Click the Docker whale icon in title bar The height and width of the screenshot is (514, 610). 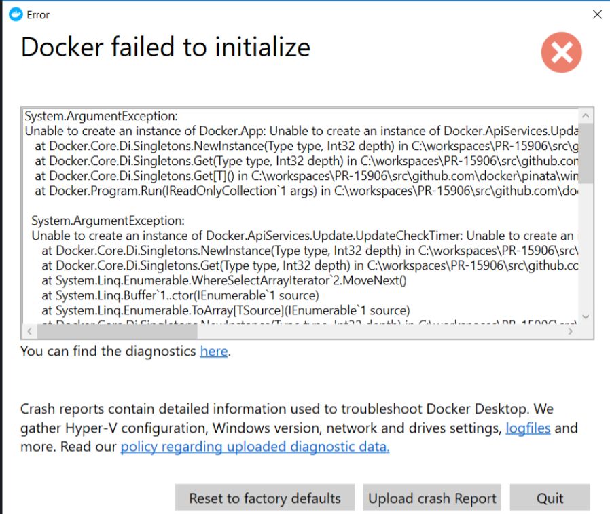[x=16, y=15]
